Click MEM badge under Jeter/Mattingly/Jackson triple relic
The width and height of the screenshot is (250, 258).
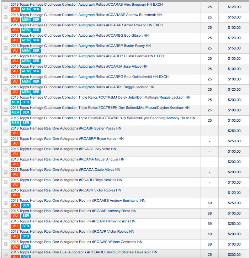(15, 102)
